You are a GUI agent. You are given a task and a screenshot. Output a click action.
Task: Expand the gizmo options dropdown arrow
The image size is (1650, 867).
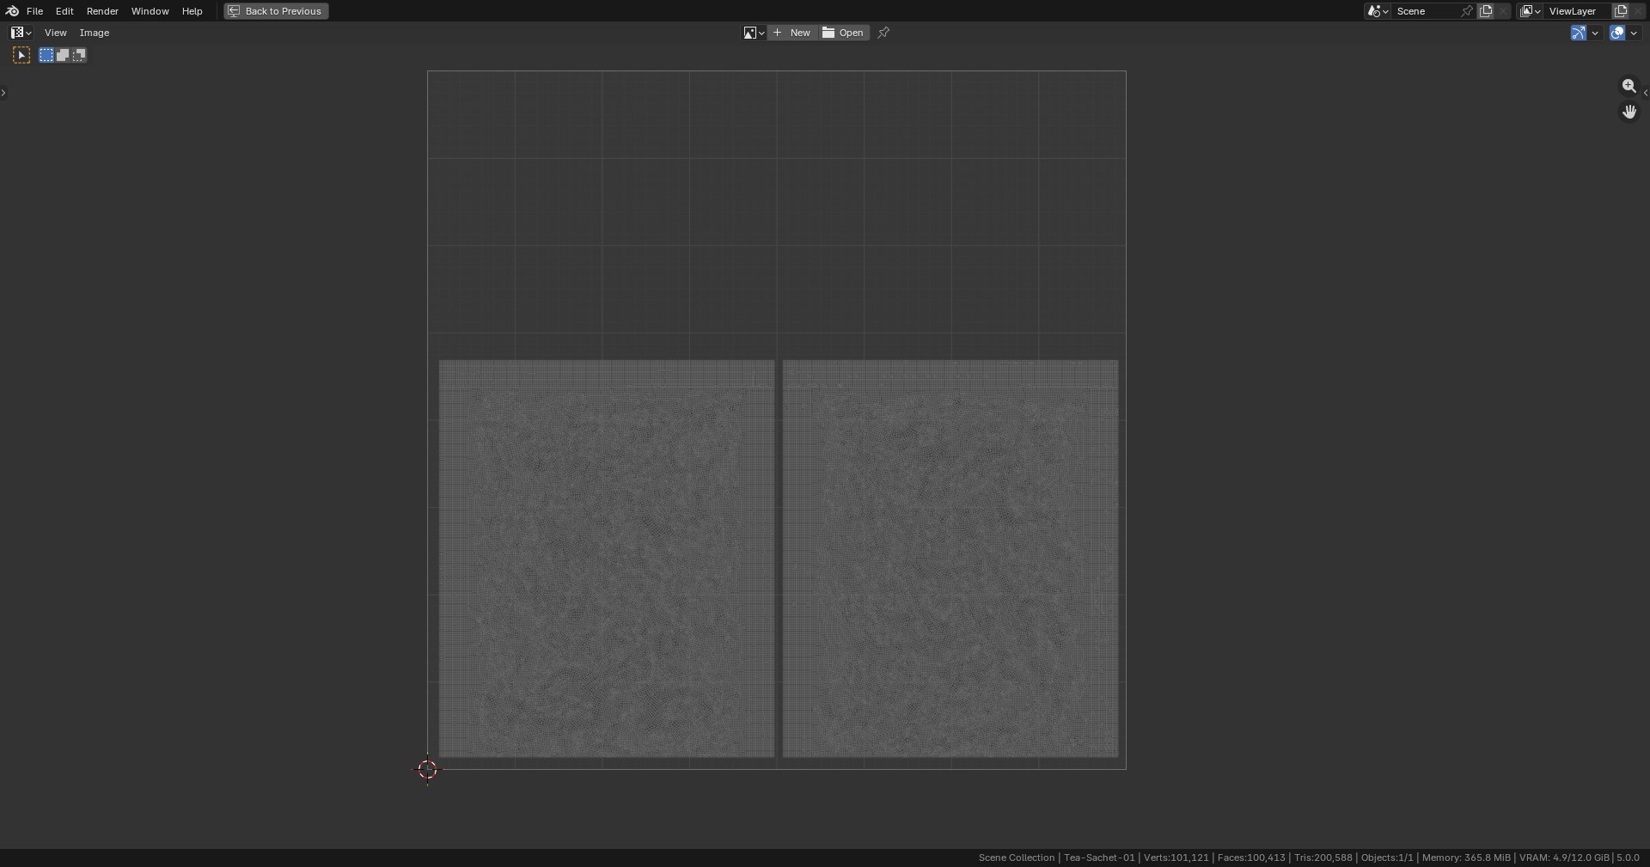pos(1595,33)
